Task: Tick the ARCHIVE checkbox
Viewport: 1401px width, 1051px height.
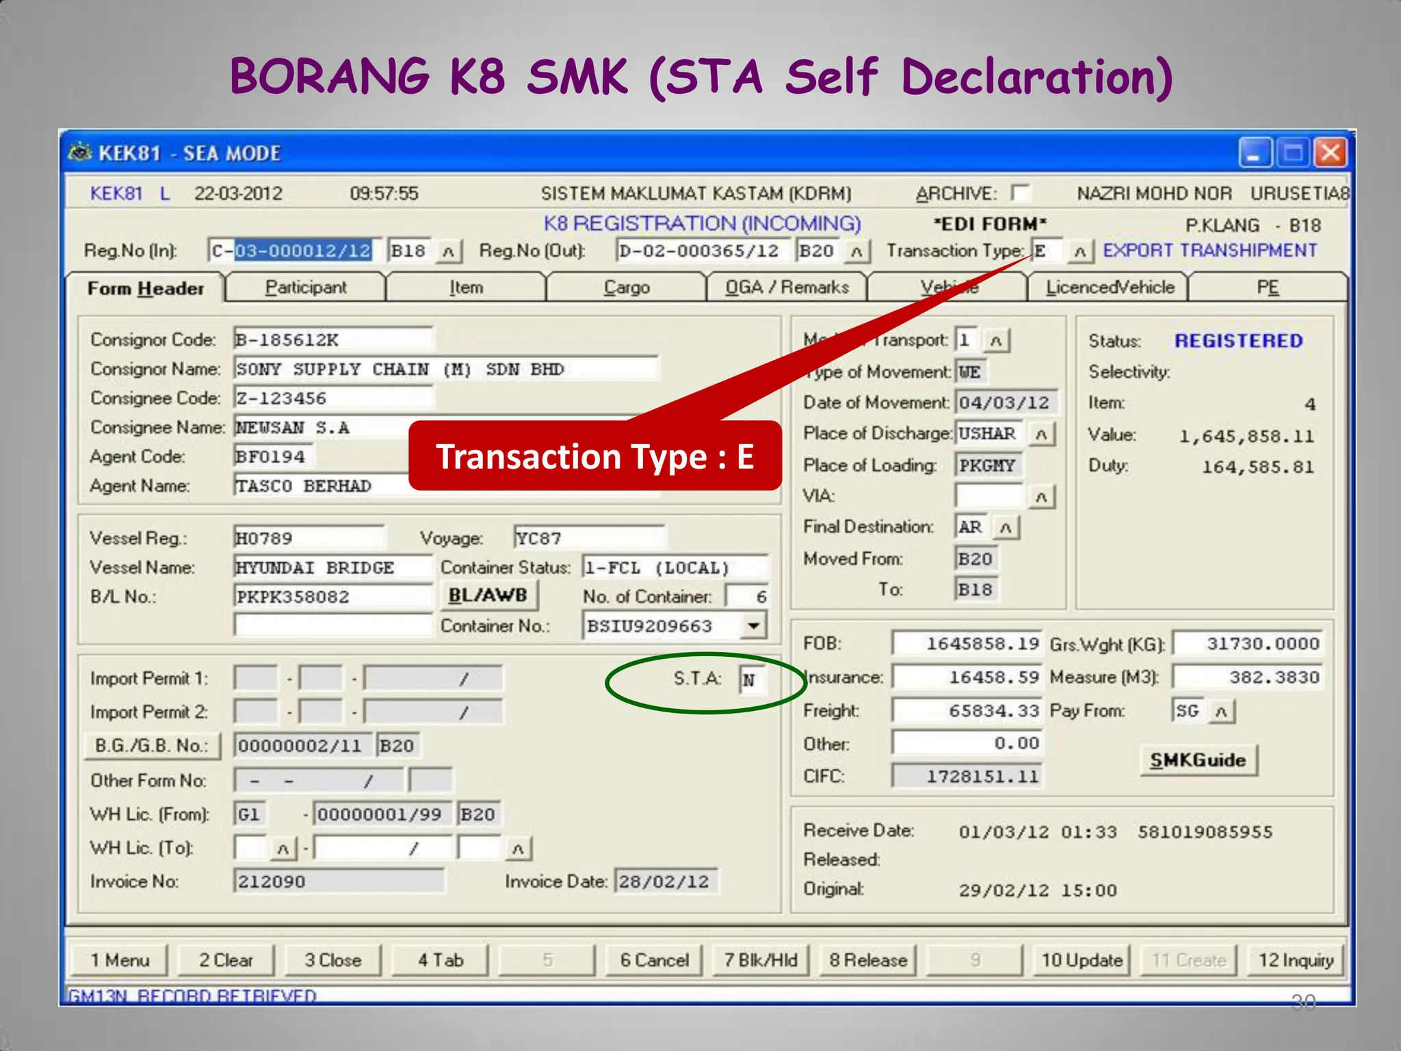Action: coord(1020,193)
